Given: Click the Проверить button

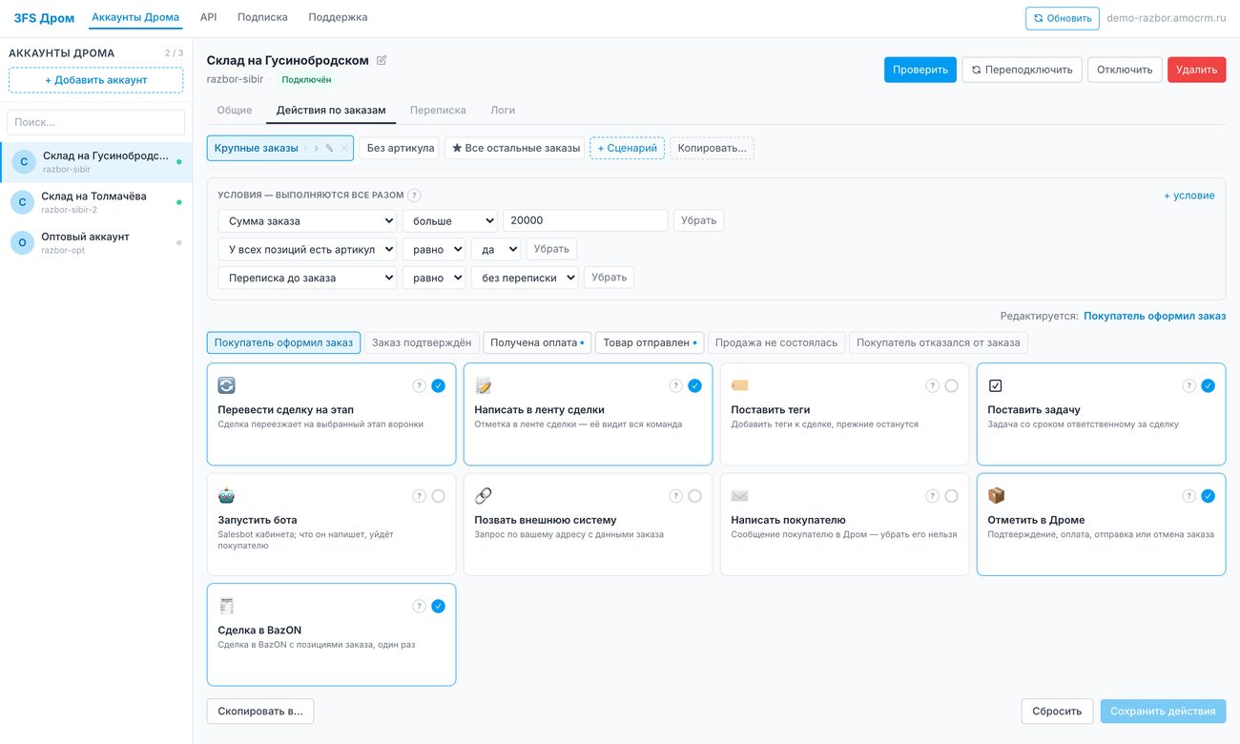Looking at the screenshot, I should click(920, 70).
